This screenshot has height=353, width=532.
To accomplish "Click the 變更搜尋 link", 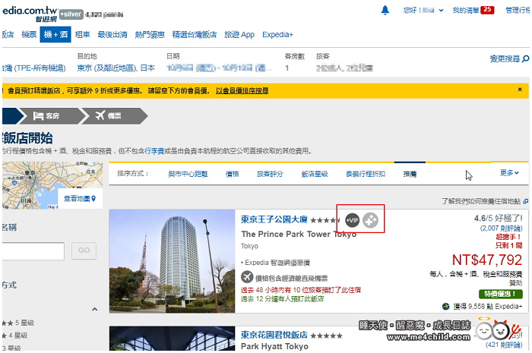I will [x=505, y=58].
